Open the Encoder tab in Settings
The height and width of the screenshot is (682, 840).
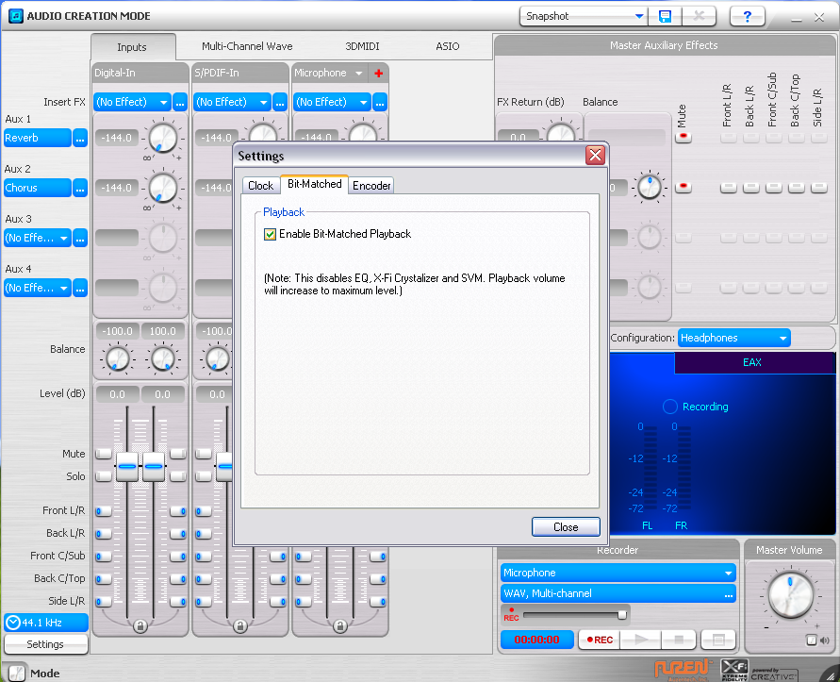coord(371,186)
